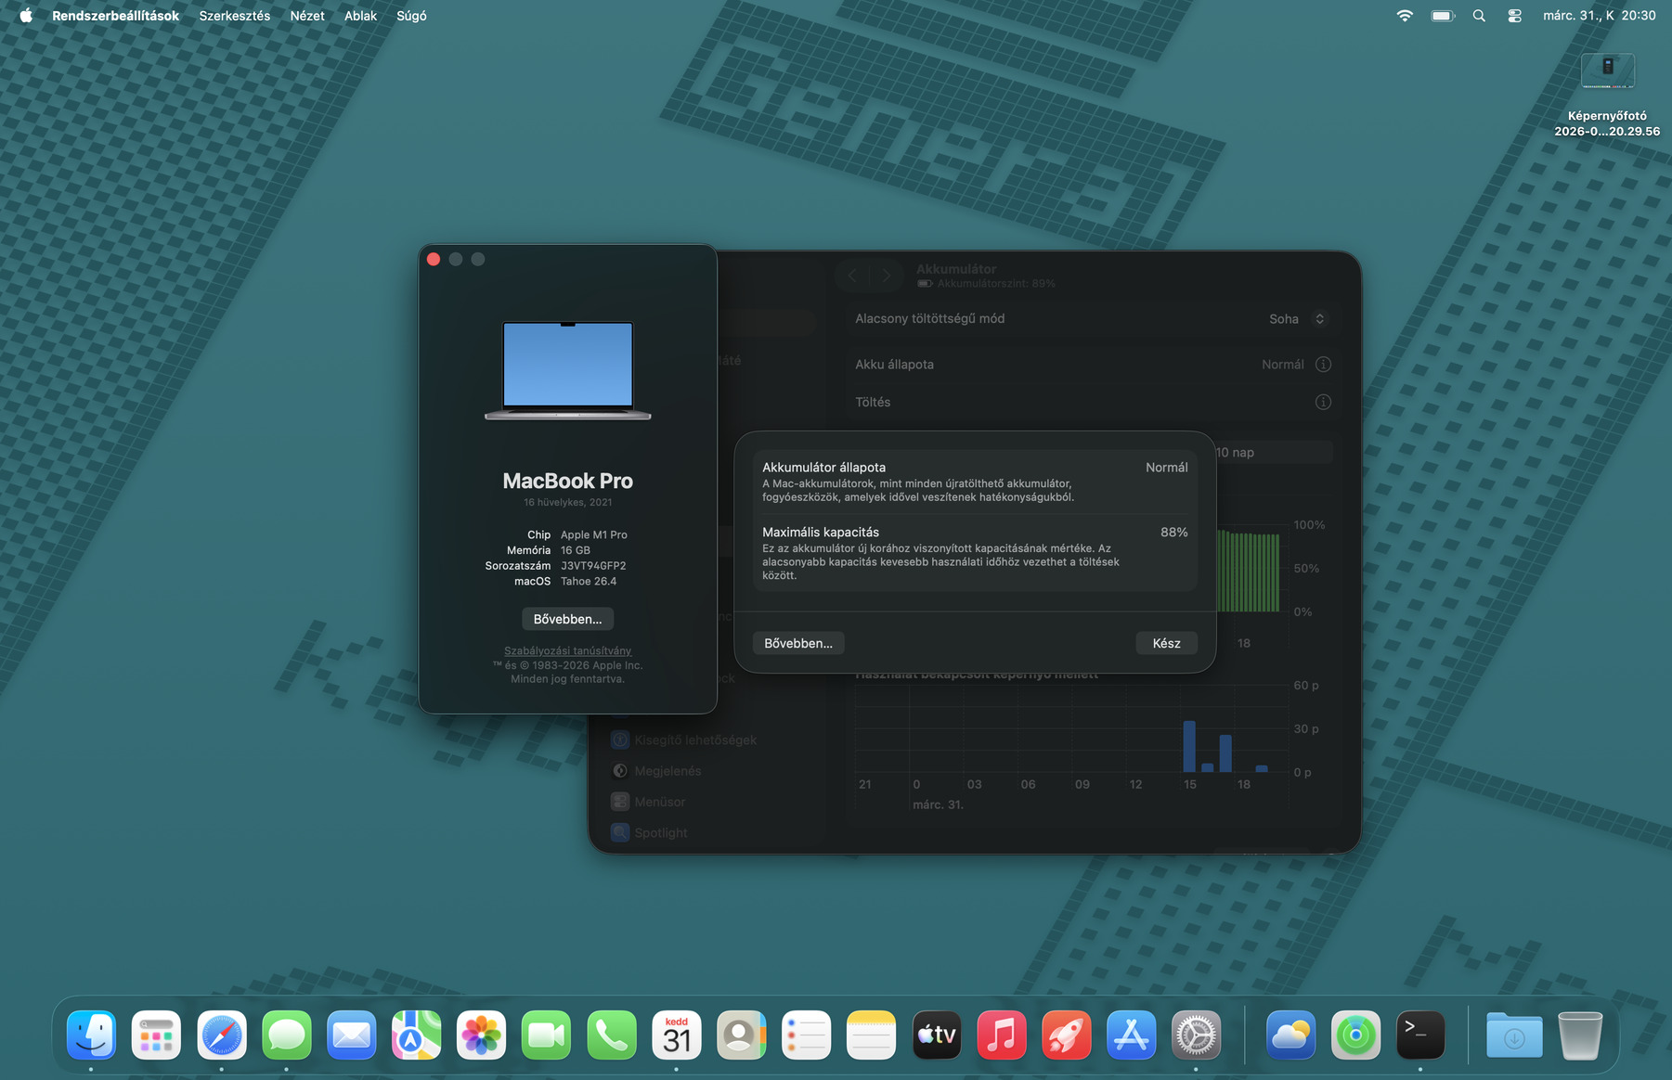Open the Súgó menu
This screenshot has width=1672, height=1080.
pos(411,16)
